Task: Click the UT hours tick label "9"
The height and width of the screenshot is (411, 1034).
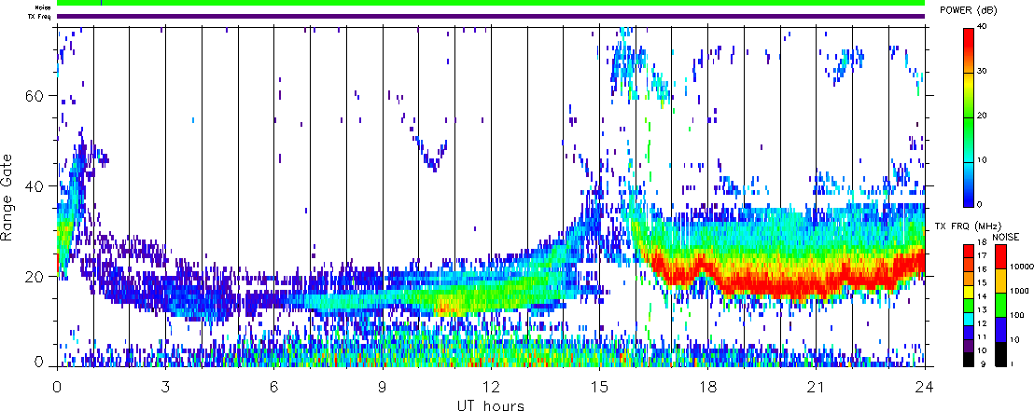Action: point(383,386)
